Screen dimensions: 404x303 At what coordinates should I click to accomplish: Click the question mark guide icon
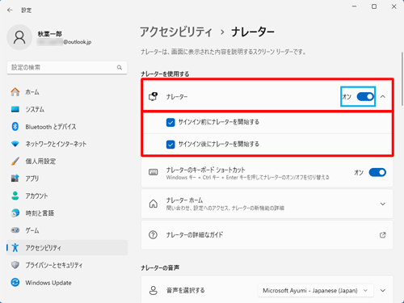tap(153, 235)
